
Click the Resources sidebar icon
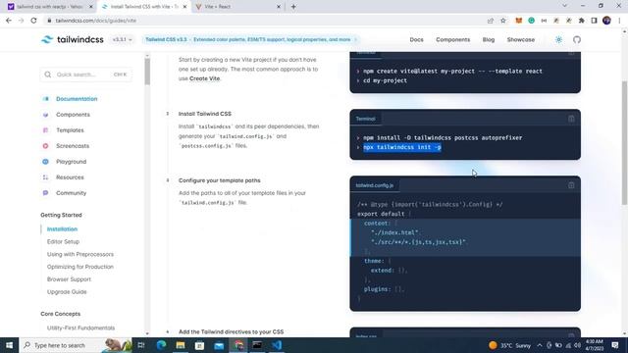(x=45, y=177)
